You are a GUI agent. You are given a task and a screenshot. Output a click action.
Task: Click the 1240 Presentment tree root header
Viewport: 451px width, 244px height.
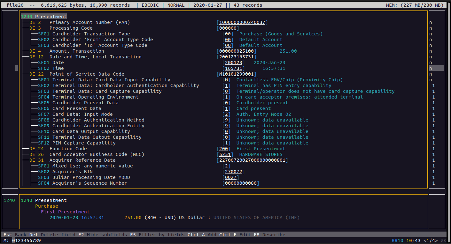point(44,17)
